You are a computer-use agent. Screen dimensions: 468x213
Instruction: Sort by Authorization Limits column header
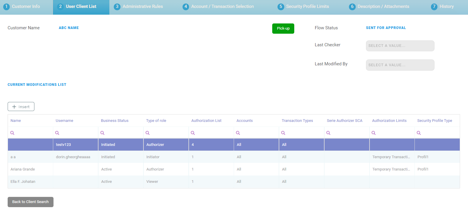point(389,121)
